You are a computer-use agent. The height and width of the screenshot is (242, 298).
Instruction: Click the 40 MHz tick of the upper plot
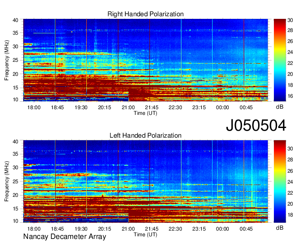click(15, 20)
